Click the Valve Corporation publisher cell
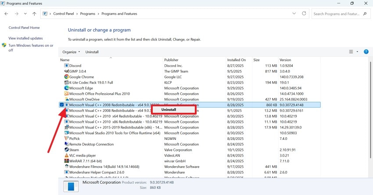 pyautogui.click(x=178, y=150)
